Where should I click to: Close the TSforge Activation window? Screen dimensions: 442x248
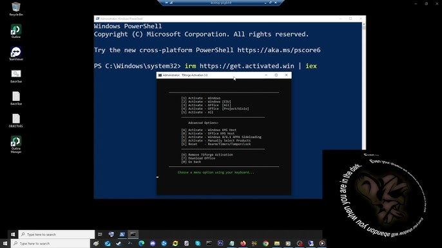(286, 75)
